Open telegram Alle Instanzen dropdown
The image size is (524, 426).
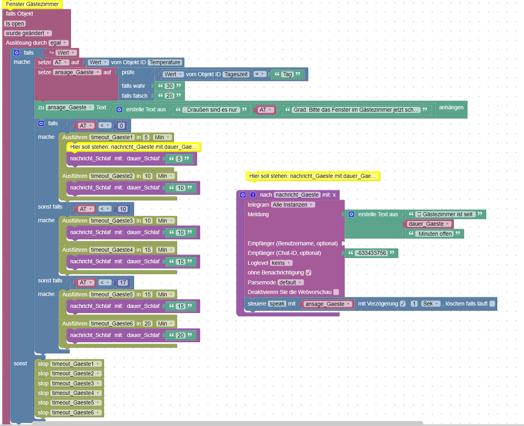point(293,205)
